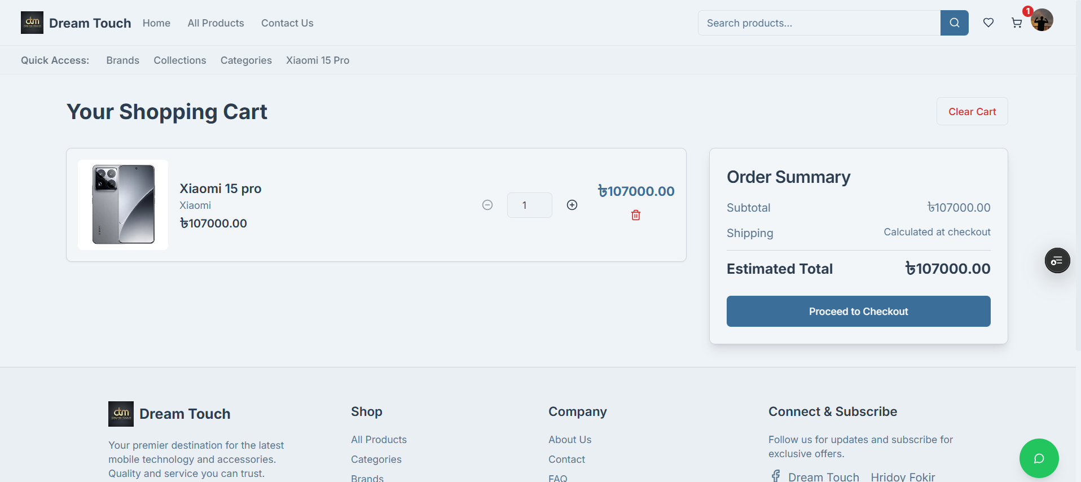Open the shopping cart icon in header
The height and width of the screenshot is (482, 1081).
[1017, 23]
